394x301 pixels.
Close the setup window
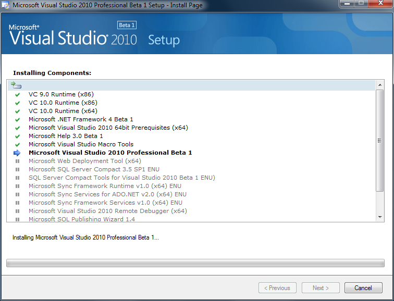(380, 4)
